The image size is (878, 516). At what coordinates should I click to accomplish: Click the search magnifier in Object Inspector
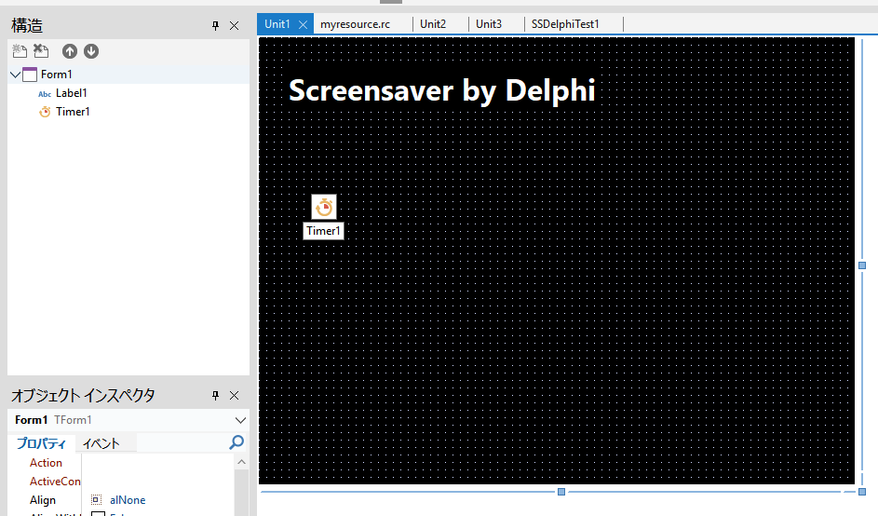pyautogui.click(x=237, y=443)
